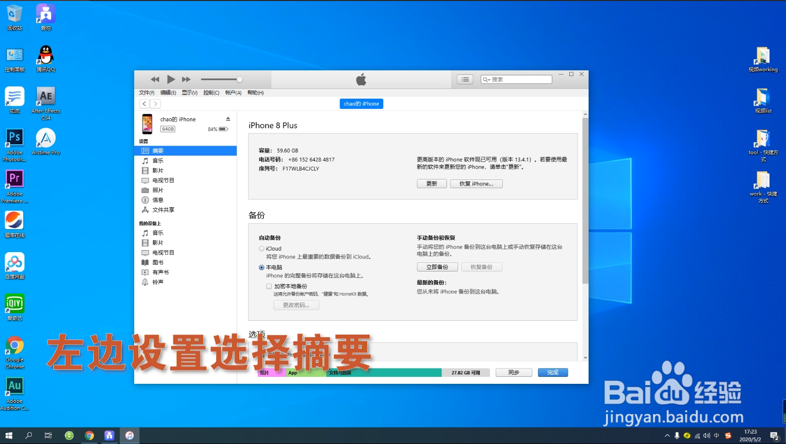This screenshot has height=444, width=786.
Task: Click the vertical scrollbar of summary pane
Action: (585, 201)
